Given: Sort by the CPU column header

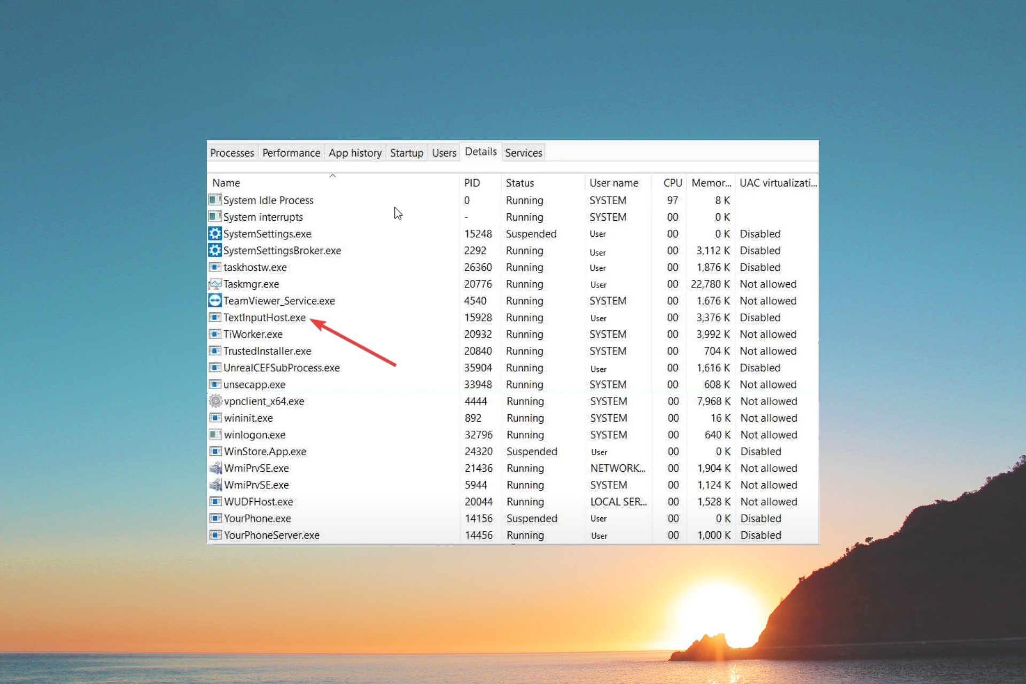Looking at the screenshot, I should pos(669,183).
